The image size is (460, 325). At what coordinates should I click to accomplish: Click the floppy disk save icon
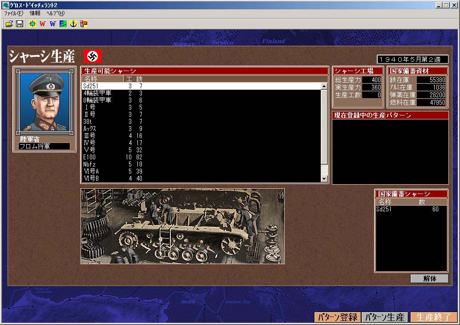coord(20,24)
